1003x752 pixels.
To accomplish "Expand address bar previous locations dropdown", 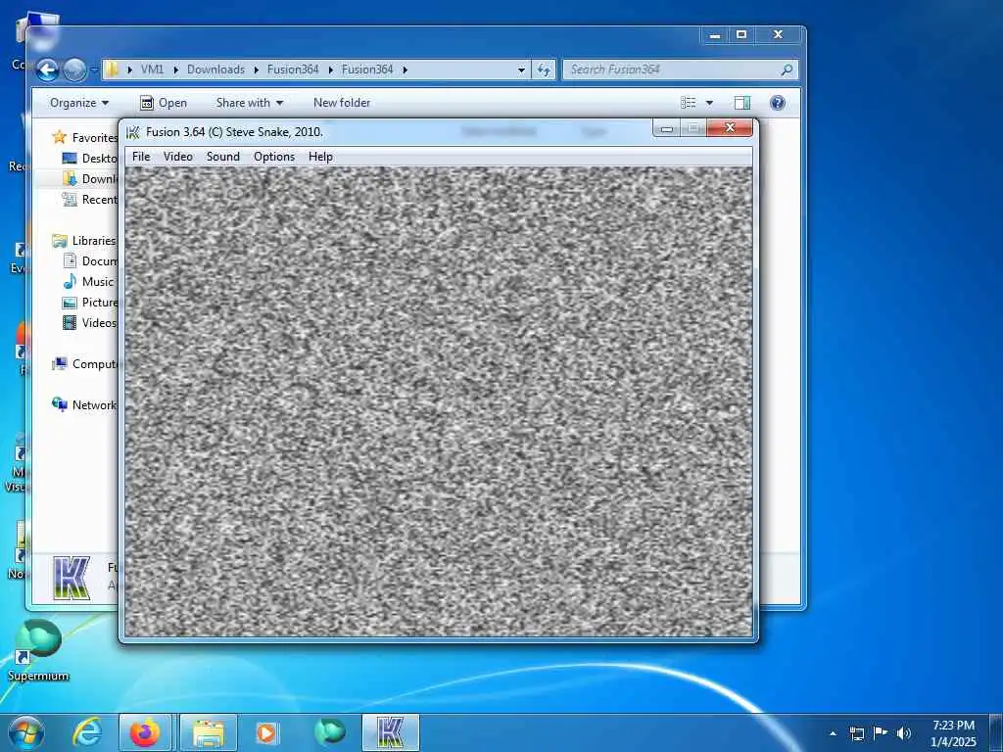I will pos(521,70).
